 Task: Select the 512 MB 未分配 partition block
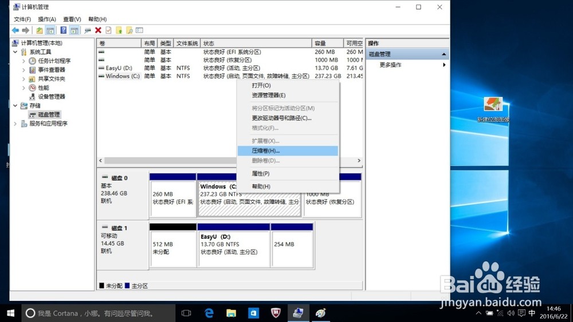click(173, 245)
